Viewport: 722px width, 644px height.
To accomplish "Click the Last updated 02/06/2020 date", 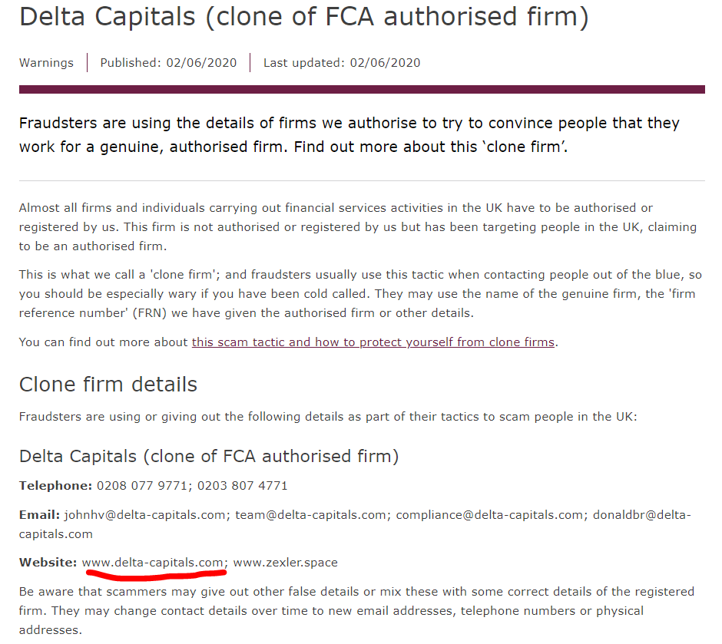I will (342, 63).
